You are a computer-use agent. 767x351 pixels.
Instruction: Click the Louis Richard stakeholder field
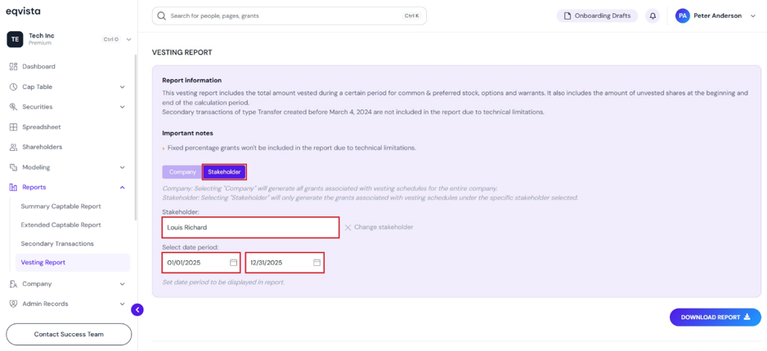(250, 228)
